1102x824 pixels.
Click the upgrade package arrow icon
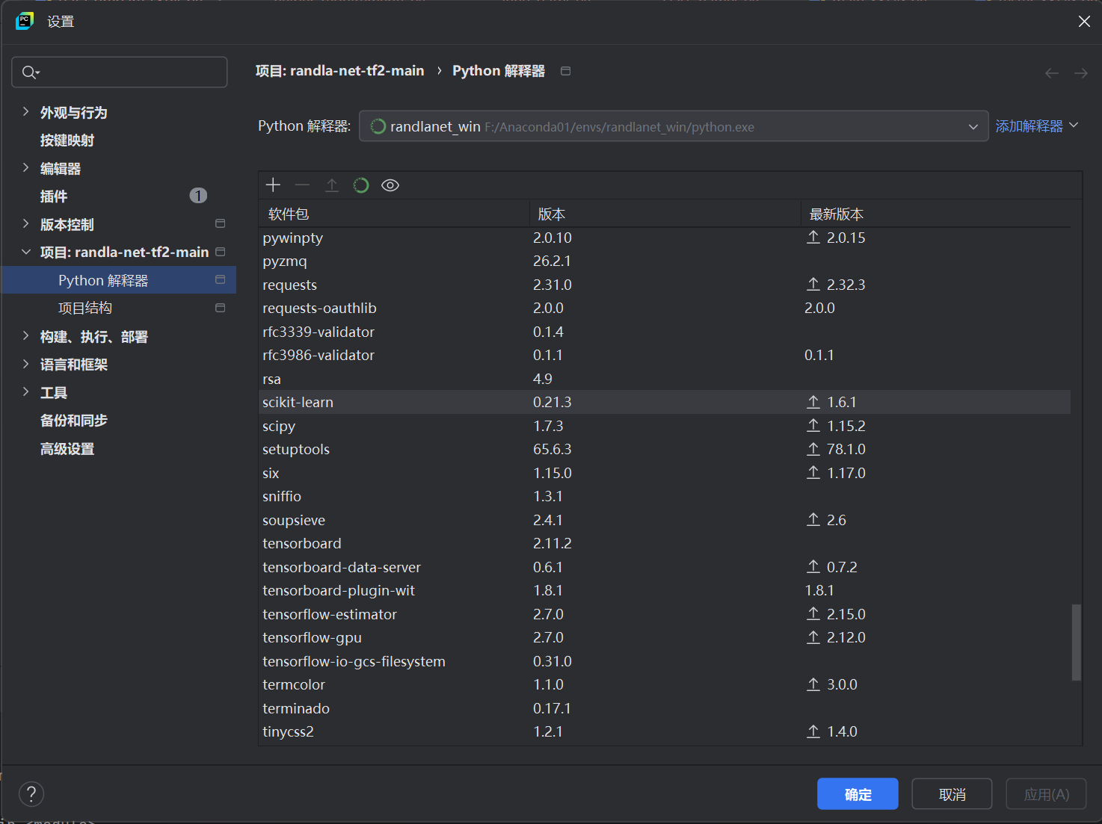pyautogui.click(x=332, y=185)
